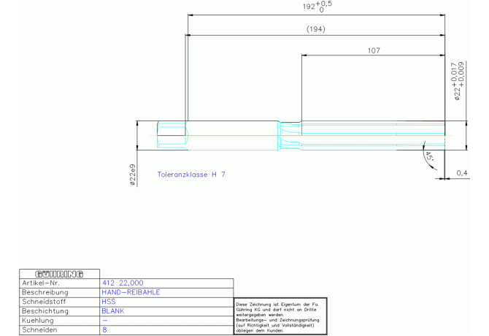This screenshot has width=489, height=336.
Task: Select the Toleranzklasse H 7 note
Action: pos(191,175)
